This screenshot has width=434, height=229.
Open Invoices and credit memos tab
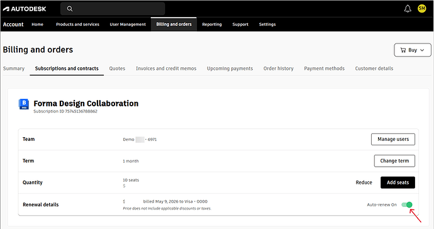(166, 69)
